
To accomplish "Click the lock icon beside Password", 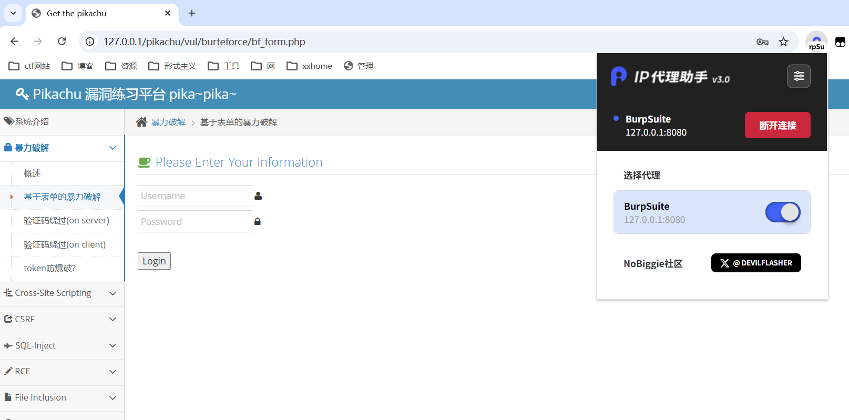I will 258,221.
